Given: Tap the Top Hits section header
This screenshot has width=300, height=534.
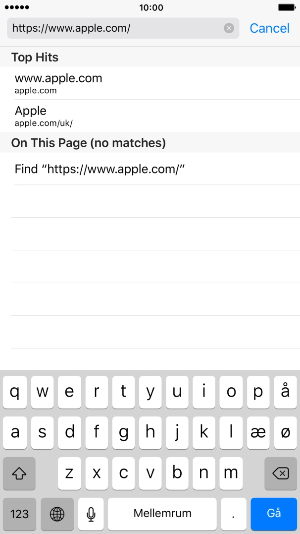Looking at the screenshot, I should [36, 57].
